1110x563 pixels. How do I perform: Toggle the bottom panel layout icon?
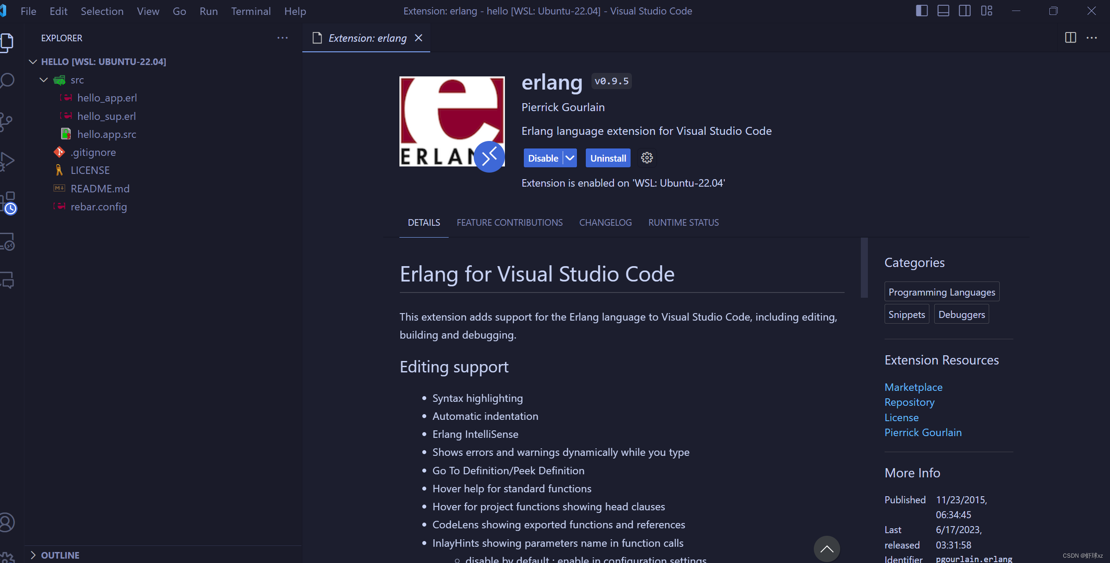tap(943, 11)
